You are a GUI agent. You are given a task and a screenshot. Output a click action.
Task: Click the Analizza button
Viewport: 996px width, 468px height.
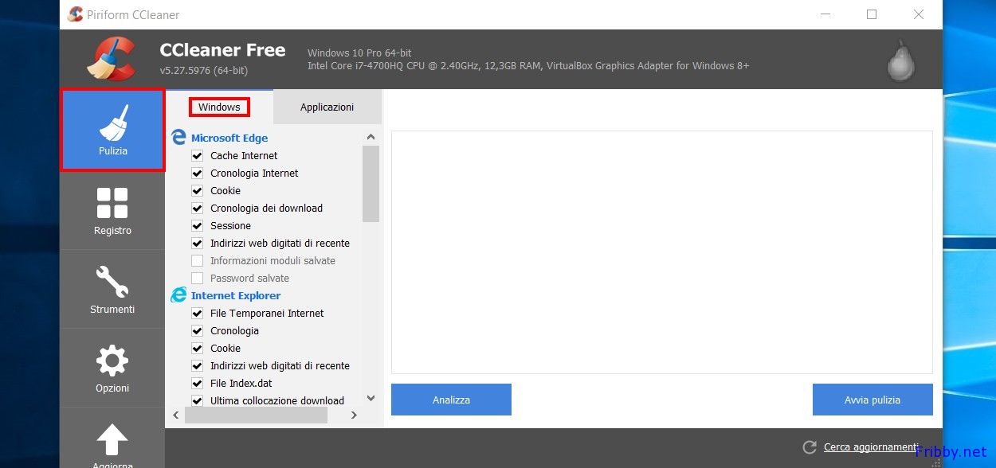(451, 400)
